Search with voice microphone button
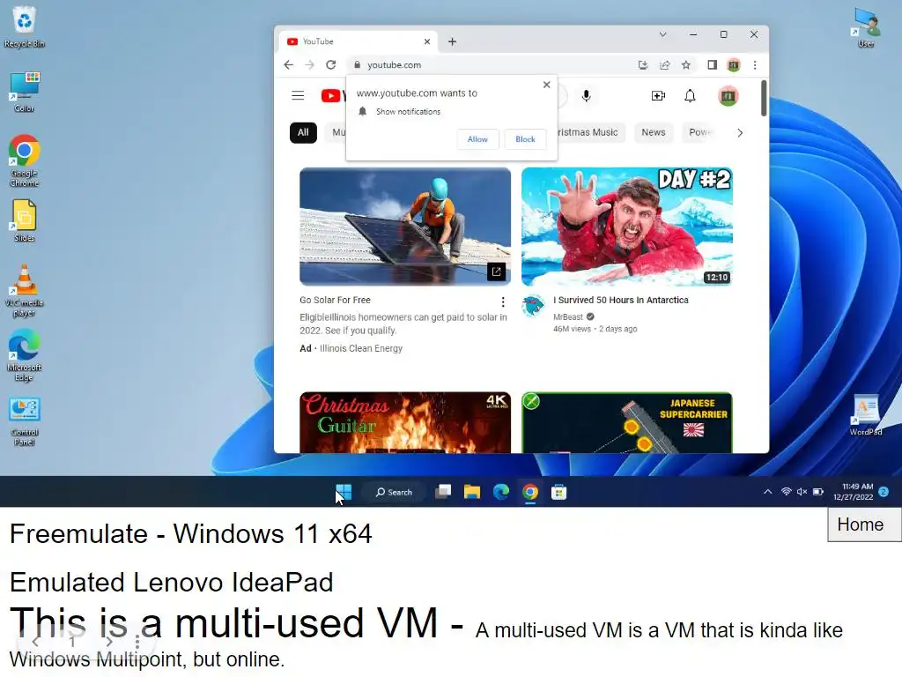Image resolution: width=902 pixels, height=677 pixels. click(x=586, y=95)
